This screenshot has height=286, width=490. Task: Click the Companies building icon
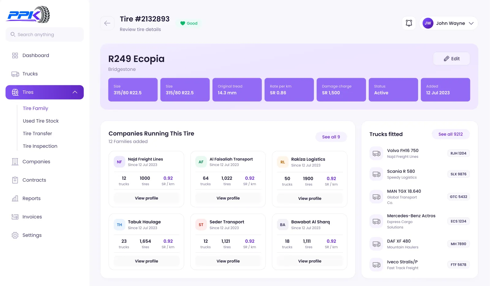pos(15,162)
